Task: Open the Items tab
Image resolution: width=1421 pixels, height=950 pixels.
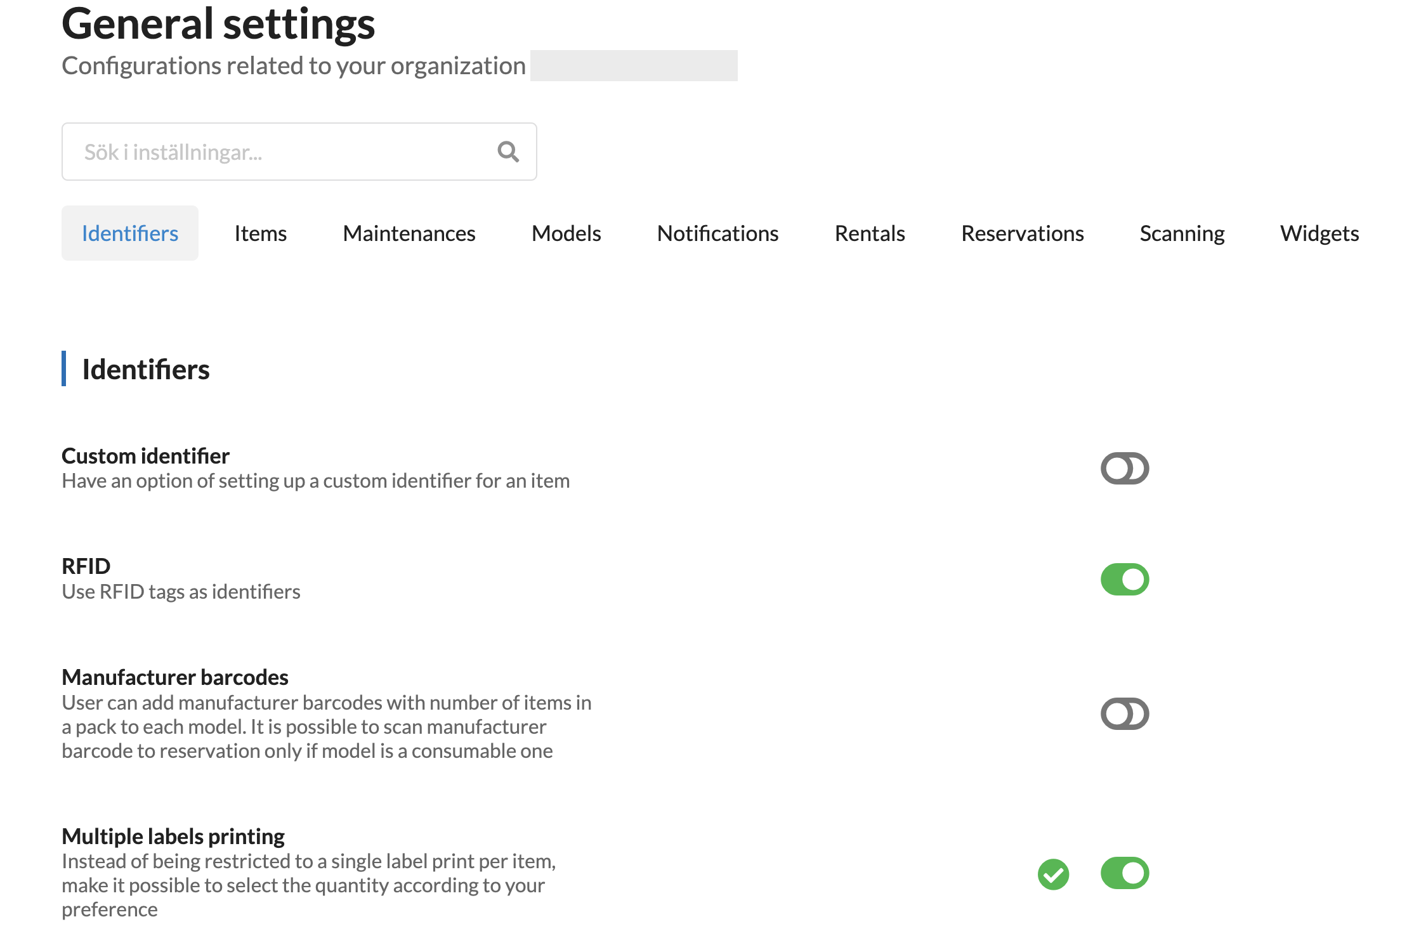Action: pyautogui.click(x=260, y=233)
